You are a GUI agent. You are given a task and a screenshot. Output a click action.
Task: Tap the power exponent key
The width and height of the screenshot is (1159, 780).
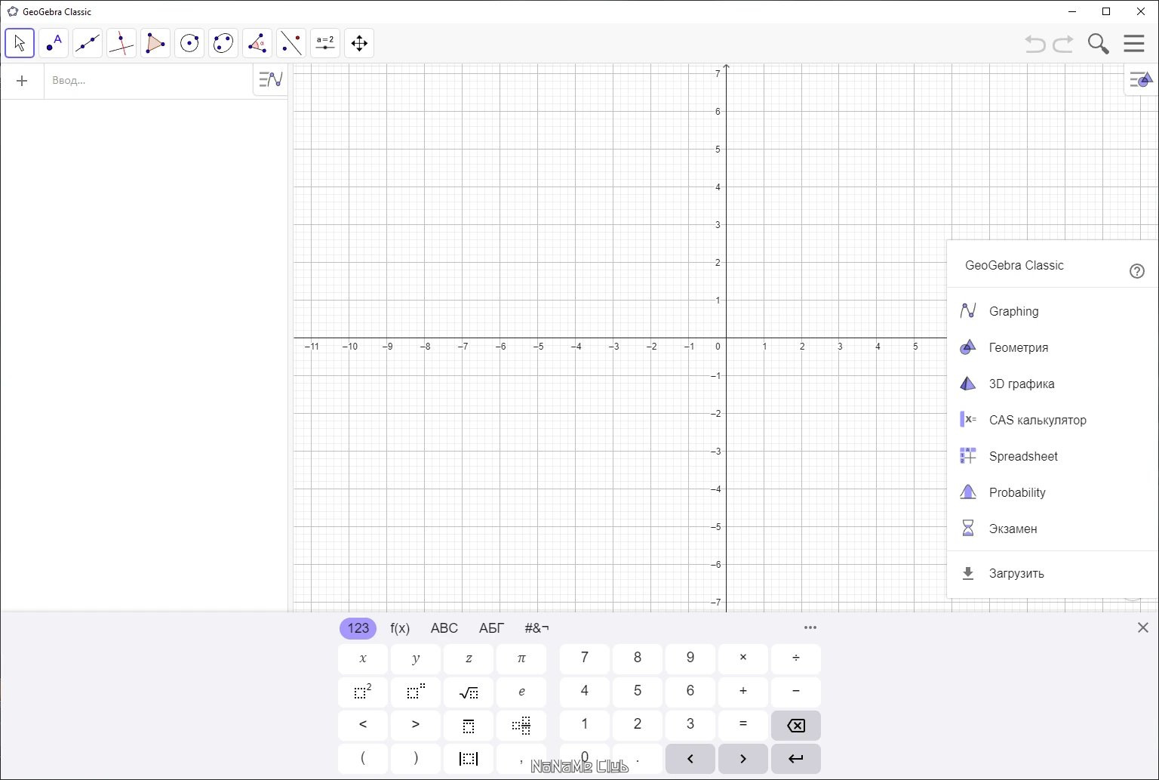click(416, 692)
